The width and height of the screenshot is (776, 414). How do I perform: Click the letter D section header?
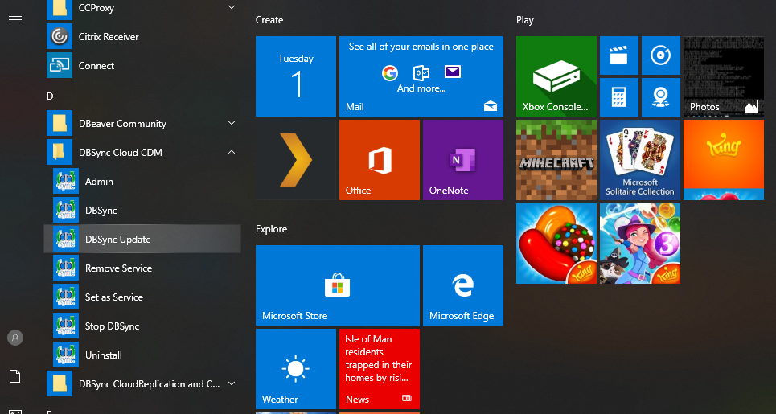click(50, 96)
